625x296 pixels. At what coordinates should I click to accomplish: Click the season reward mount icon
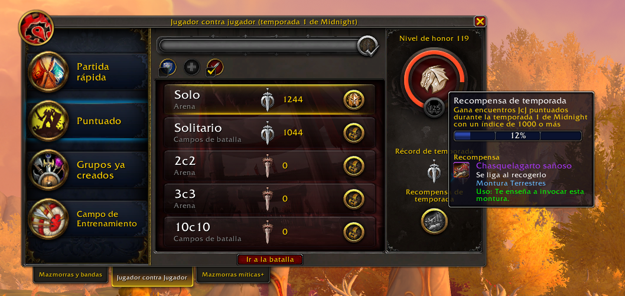[434, 221]
